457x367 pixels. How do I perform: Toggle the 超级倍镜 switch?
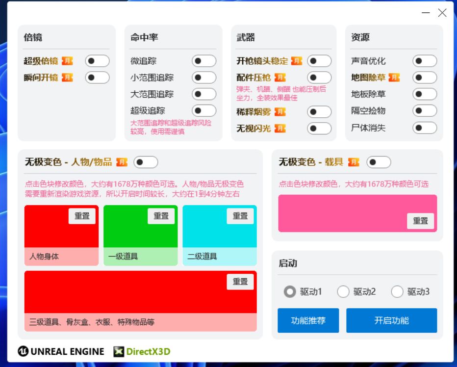click(98, 61)
